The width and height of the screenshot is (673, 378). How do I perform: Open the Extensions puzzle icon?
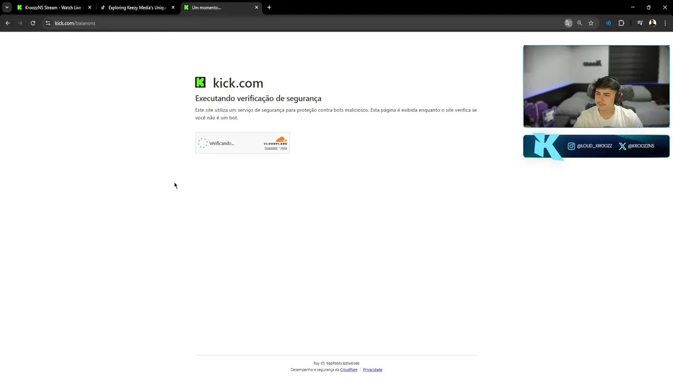(621, 23)
